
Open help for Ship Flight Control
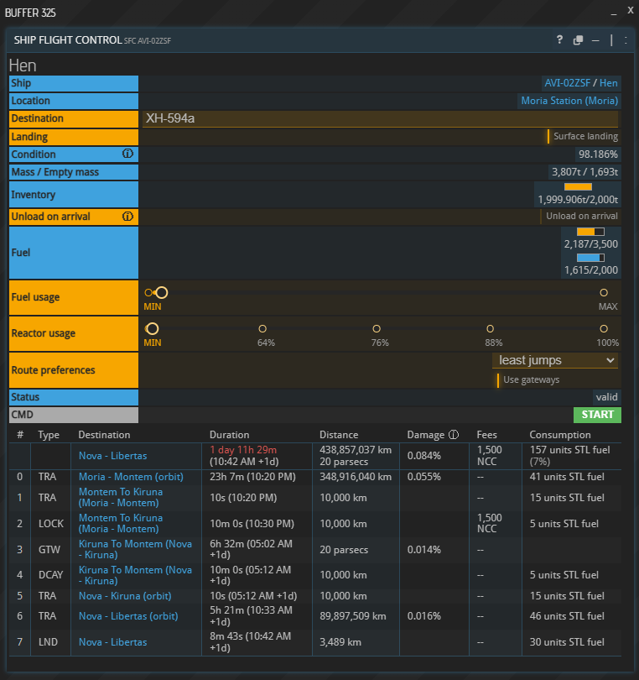coord(559,40)
